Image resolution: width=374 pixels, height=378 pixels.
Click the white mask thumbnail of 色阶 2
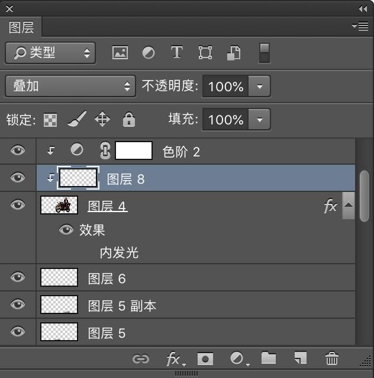(x=134, y=150)
